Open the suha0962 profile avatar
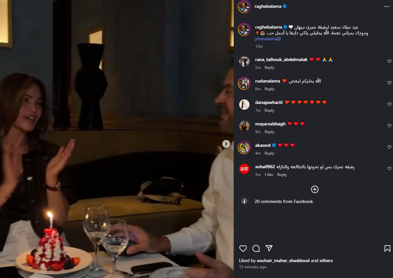 click(x=244, y=169)
